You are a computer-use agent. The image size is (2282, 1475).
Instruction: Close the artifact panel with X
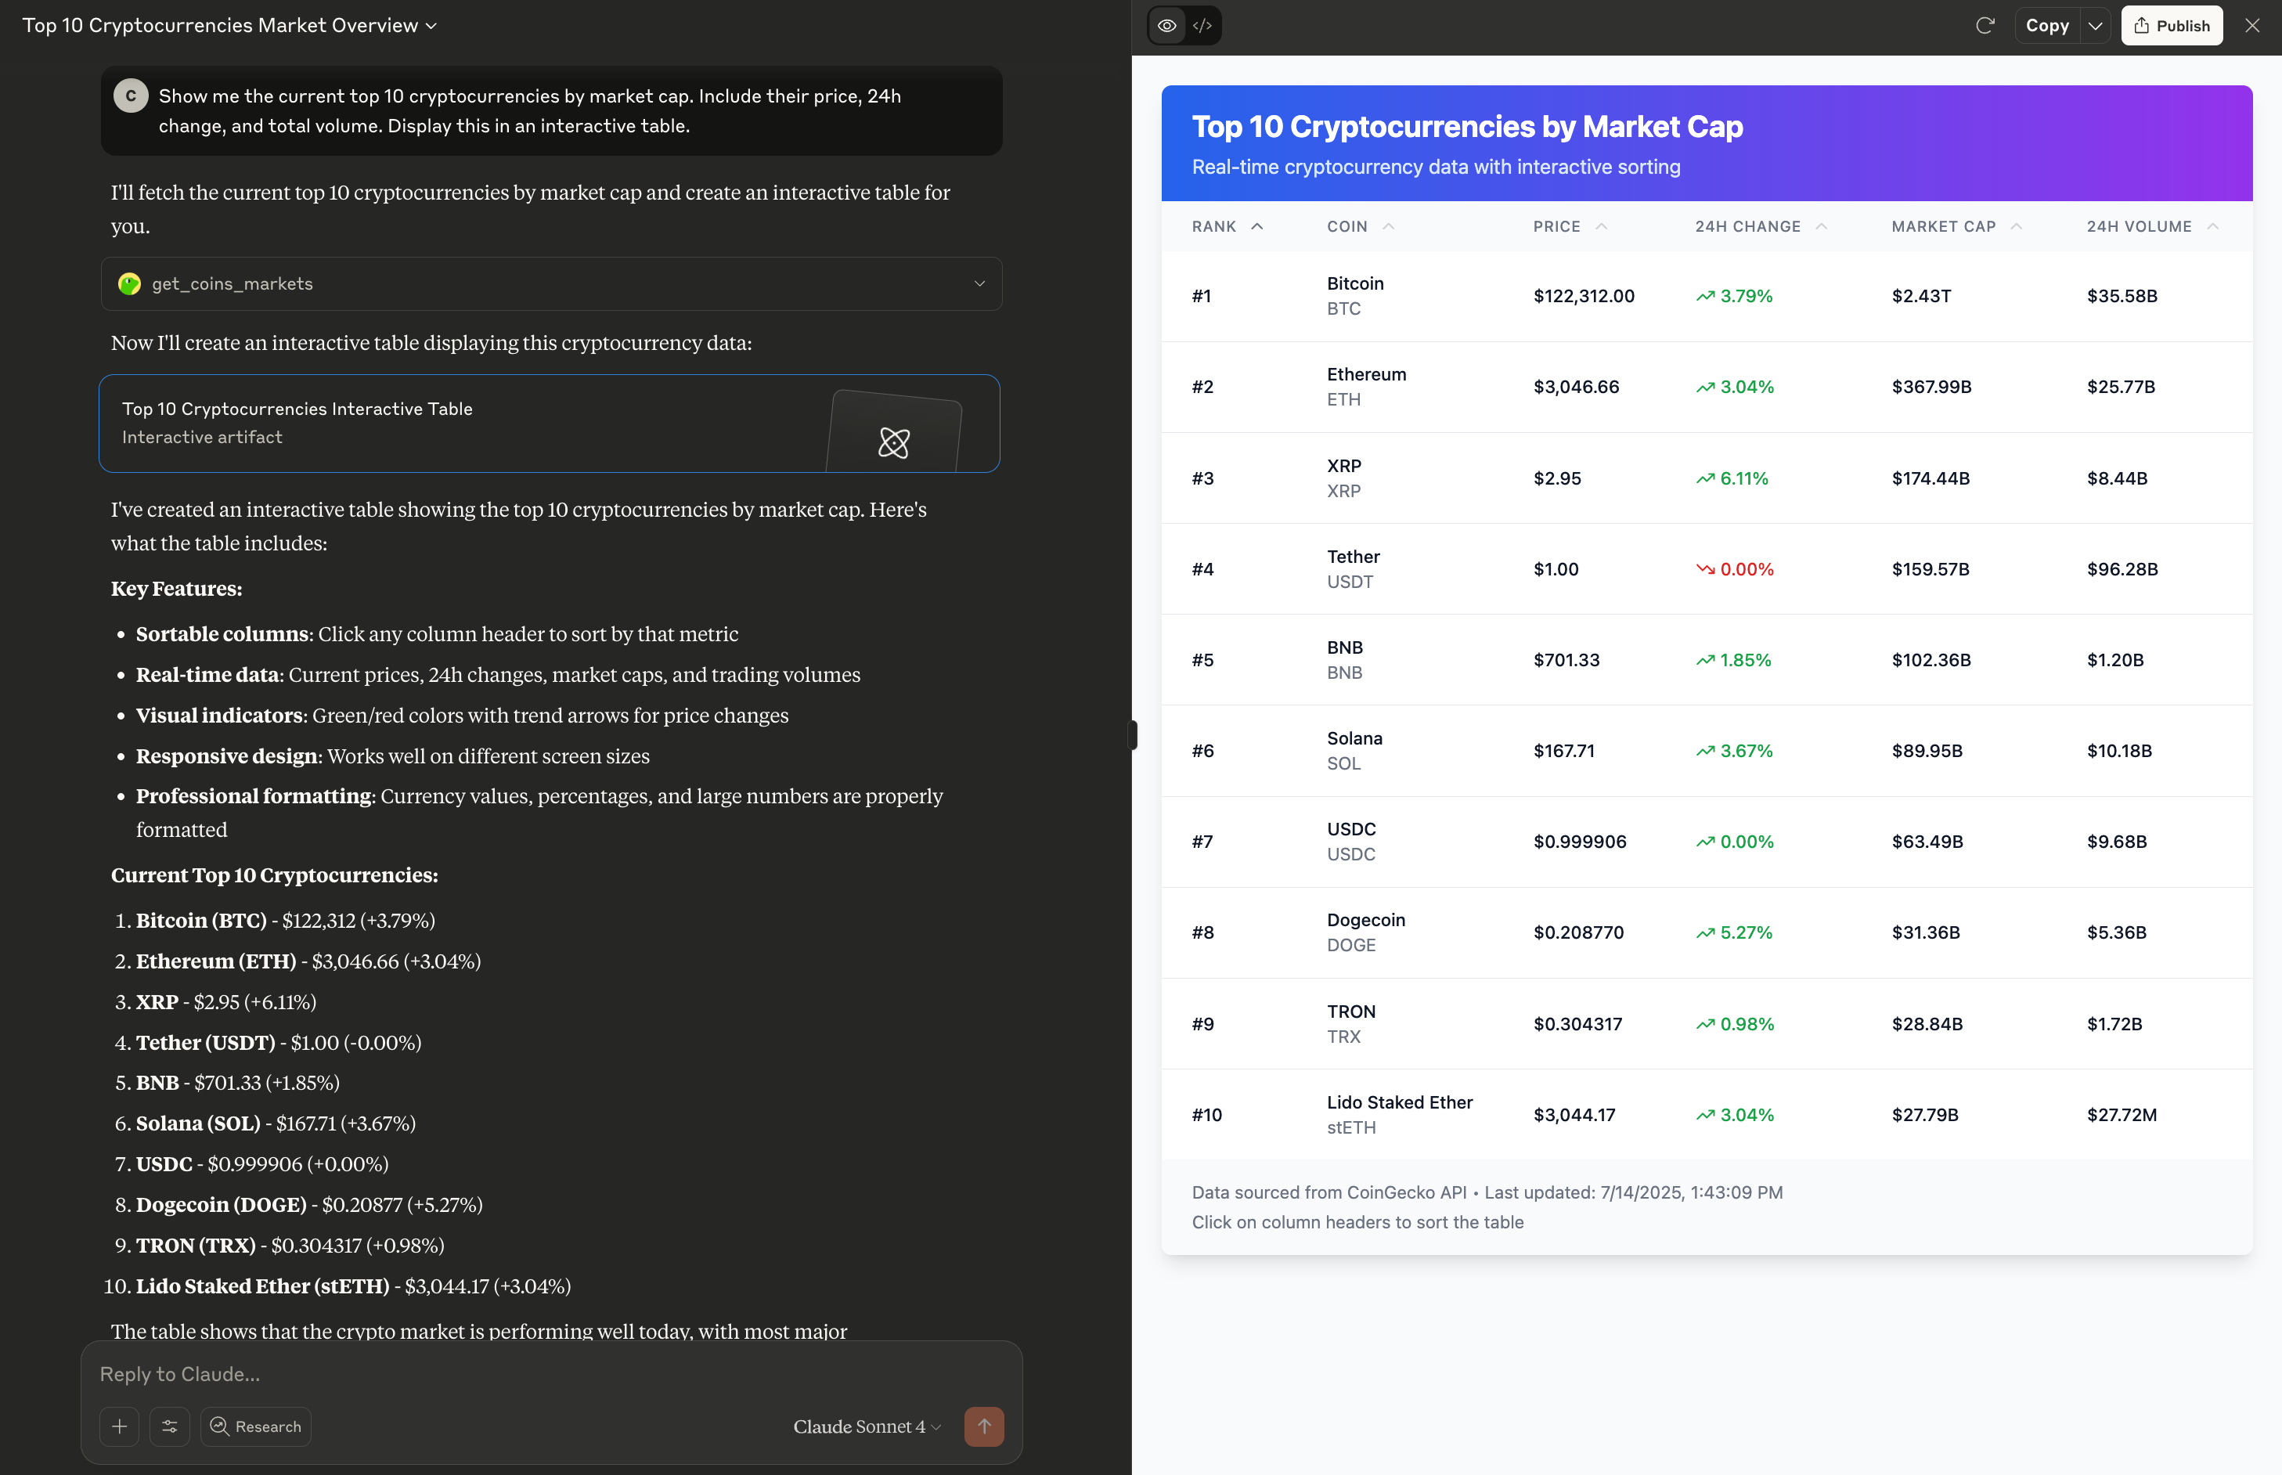click(2251, 26)
